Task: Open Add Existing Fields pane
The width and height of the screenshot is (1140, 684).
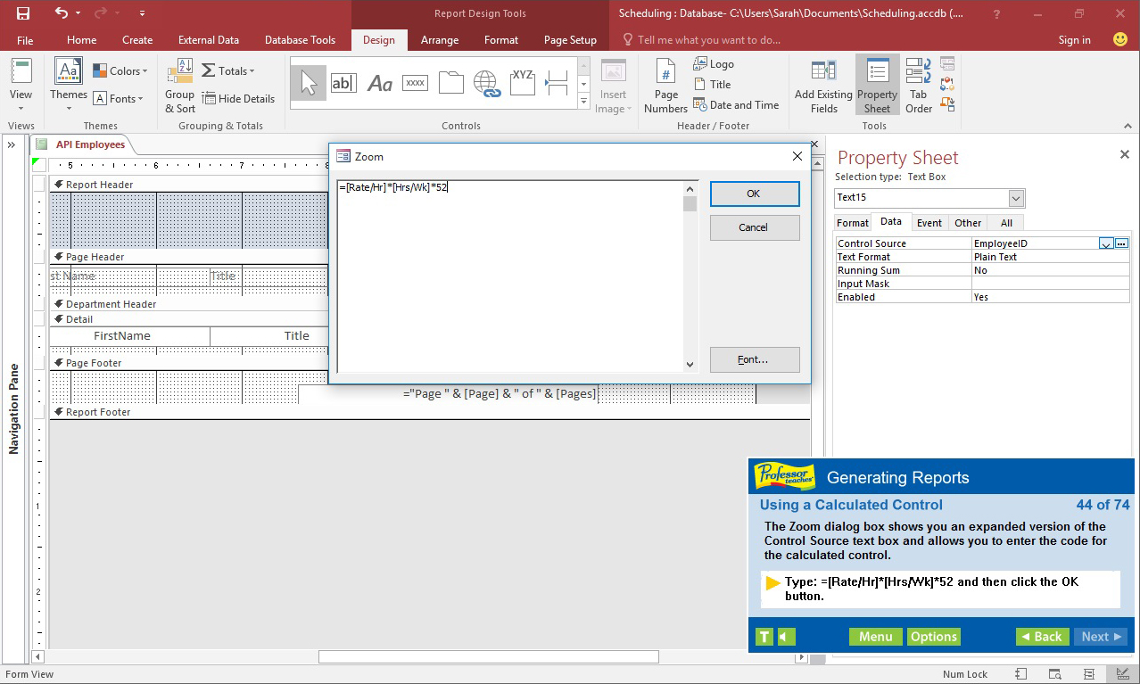Action: [822, 85]
